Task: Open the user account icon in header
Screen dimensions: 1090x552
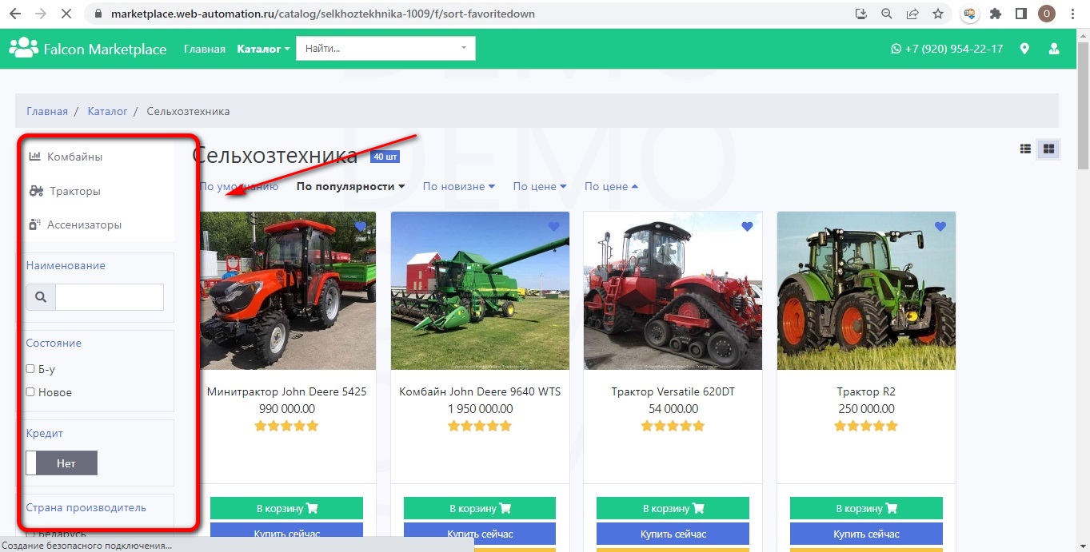Action: click(x=1053, y=49)
